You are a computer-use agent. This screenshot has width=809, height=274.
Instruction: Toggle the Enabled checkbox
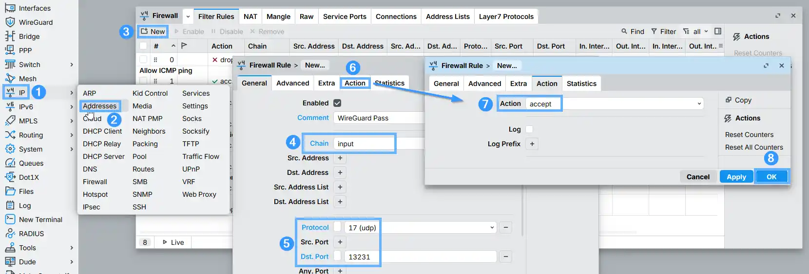point(337,103)
